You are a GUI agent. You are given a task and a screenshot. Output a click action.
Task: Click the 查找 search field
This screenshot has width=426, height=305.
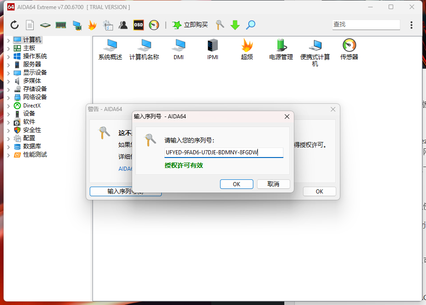(366, 25)
